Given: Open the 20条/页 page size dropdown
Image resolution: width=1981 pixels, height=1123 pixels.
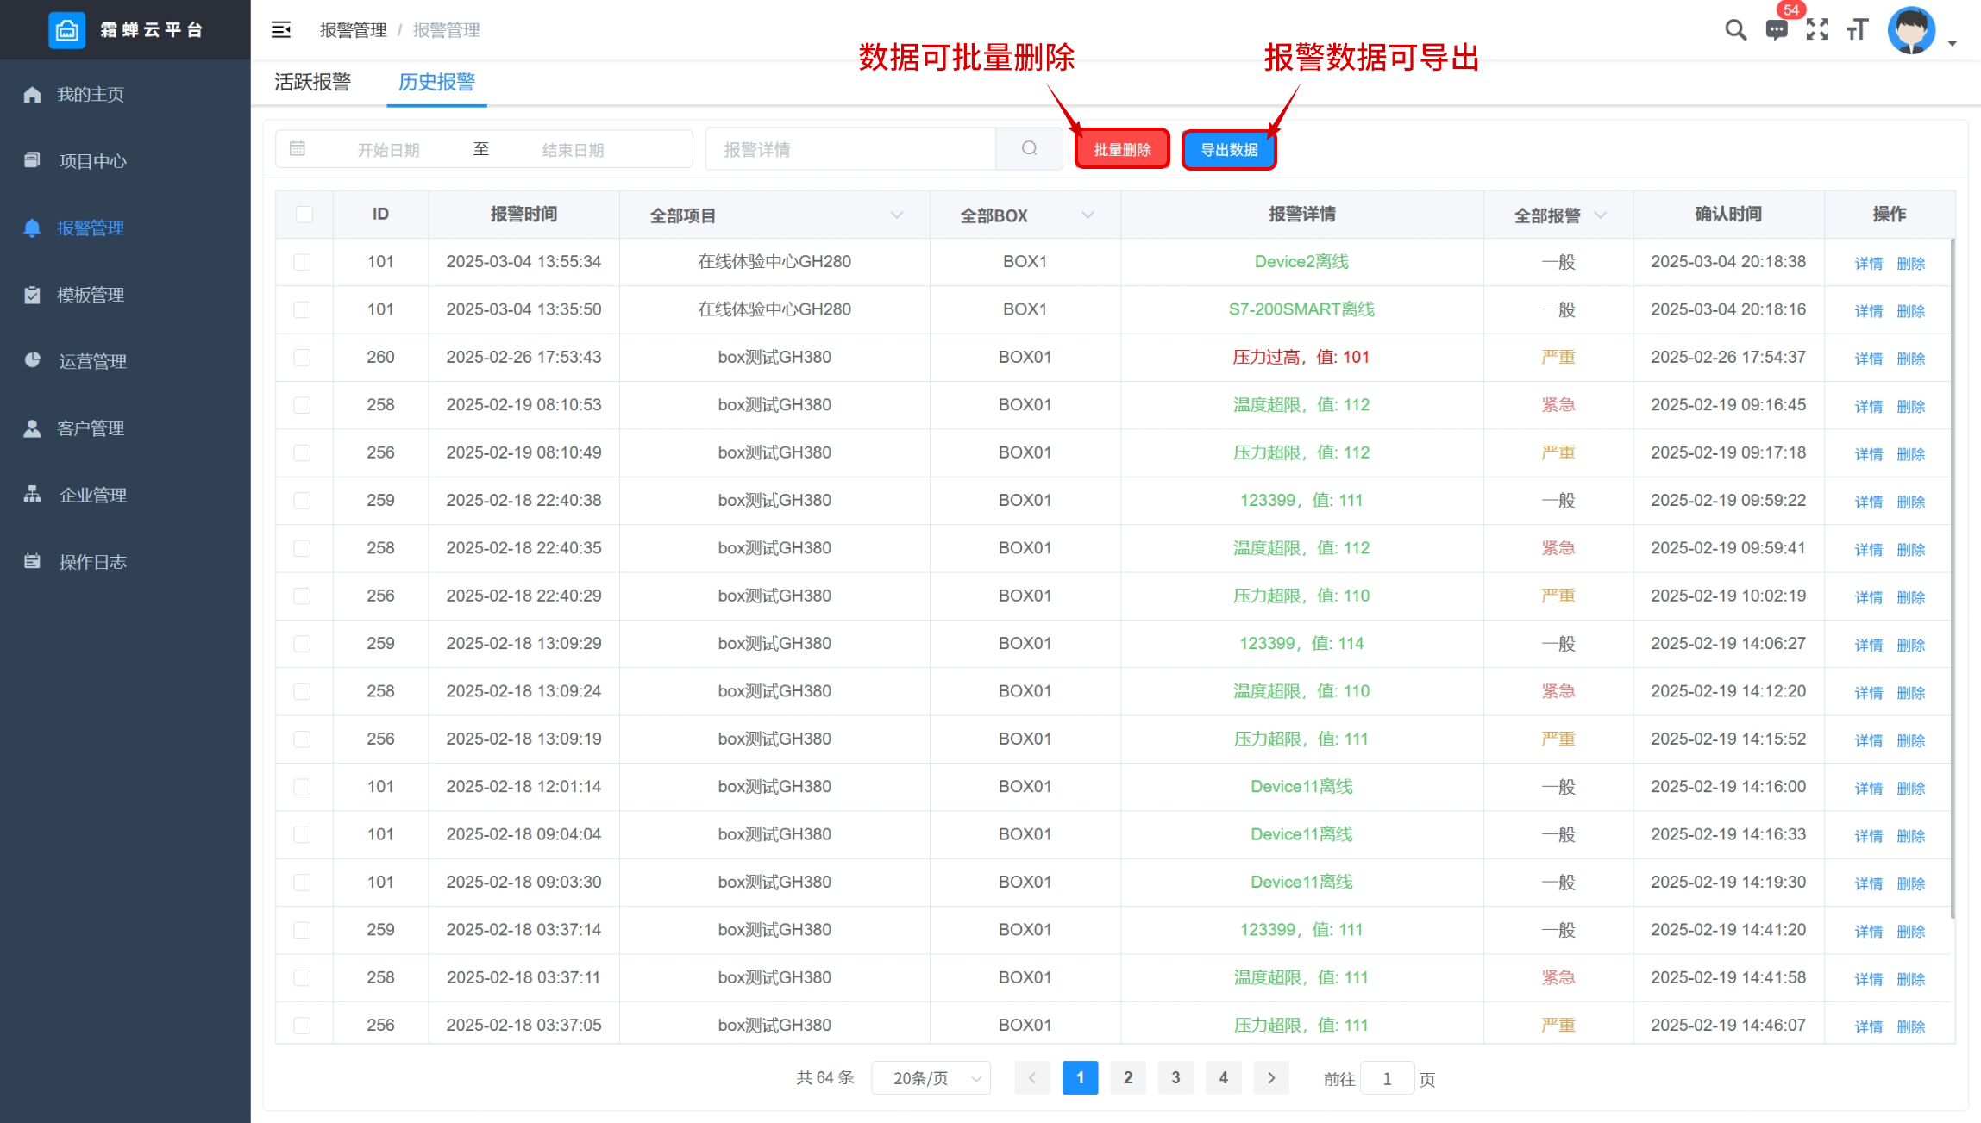Looking at the screenshot, I should pos(931,1078).
